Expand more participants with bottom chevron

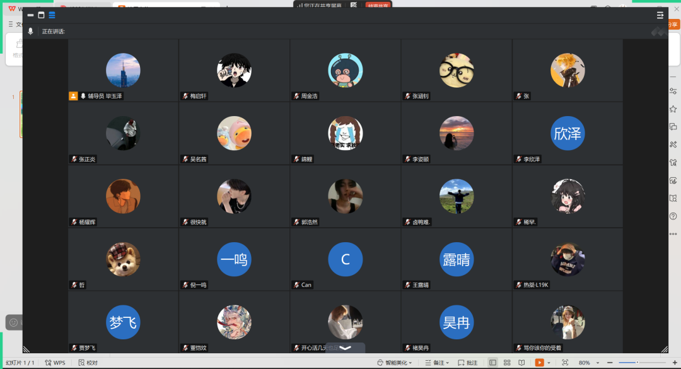pos(346,348)
